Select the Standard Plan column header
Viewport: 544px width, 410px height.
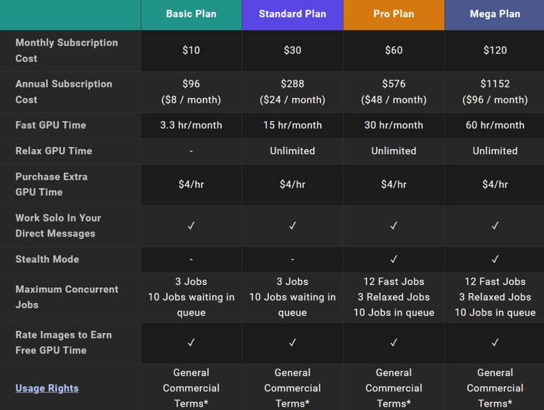pyautogui.click(x=292, y=14)
